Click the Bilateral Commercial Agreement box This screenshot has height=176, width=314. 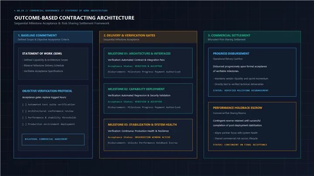pyautogui.click(x=53, y=139)
